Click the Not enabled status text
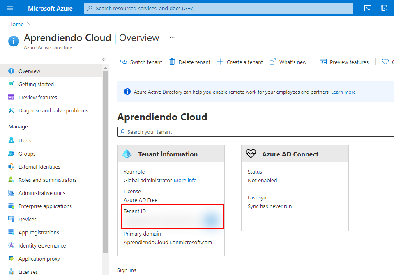 tap(263, 180)
